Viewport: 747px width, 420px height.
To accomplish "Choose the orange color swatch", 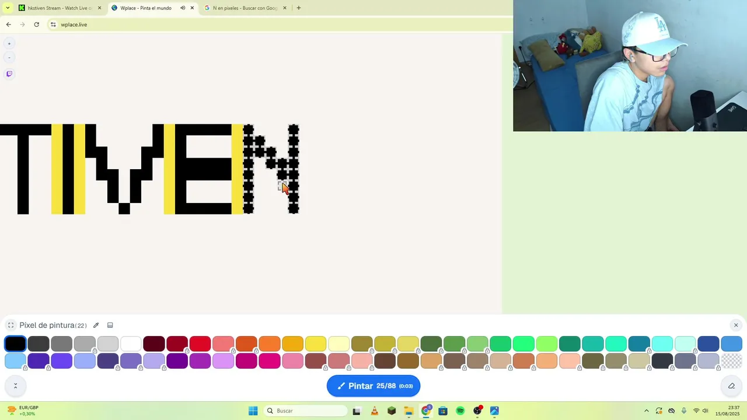I will 270,344.
